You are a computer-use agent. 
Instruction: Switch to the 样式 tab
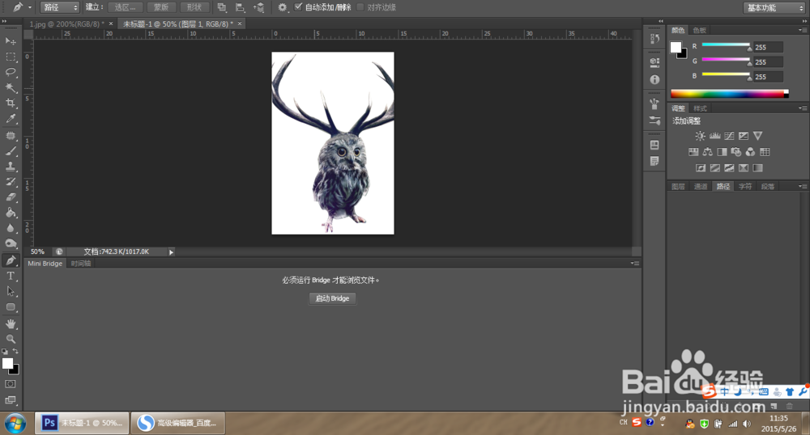point(700,108)
